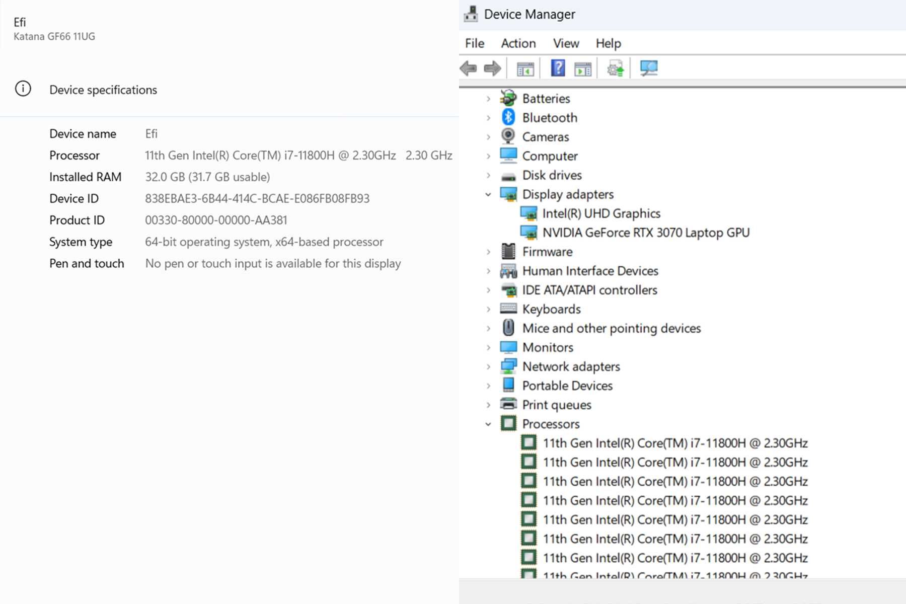Click the Print queues printer icon
Viewport: 906px width, 604px height.
(508, 404)
